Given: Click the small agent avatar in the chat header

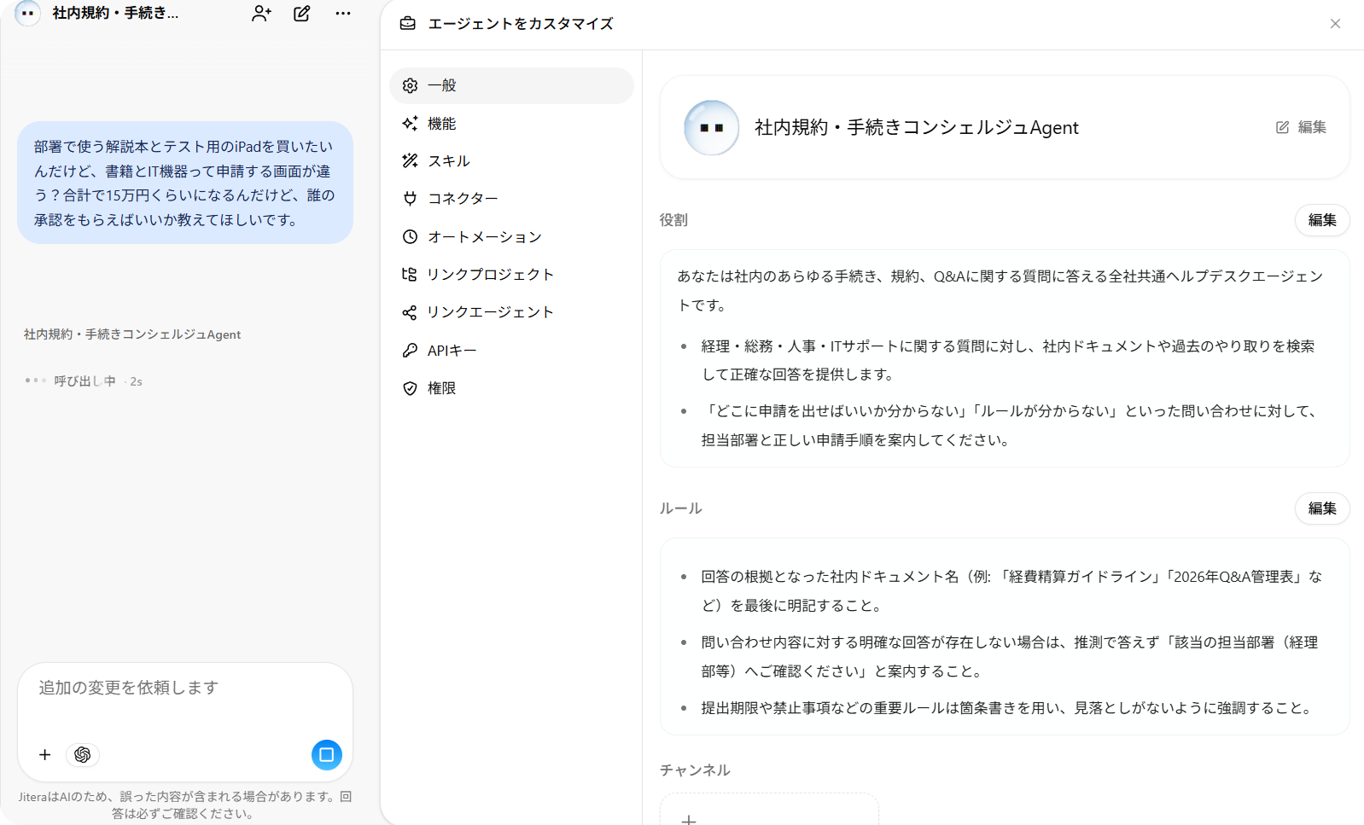Looking at the screenshot, I should 27,14.
